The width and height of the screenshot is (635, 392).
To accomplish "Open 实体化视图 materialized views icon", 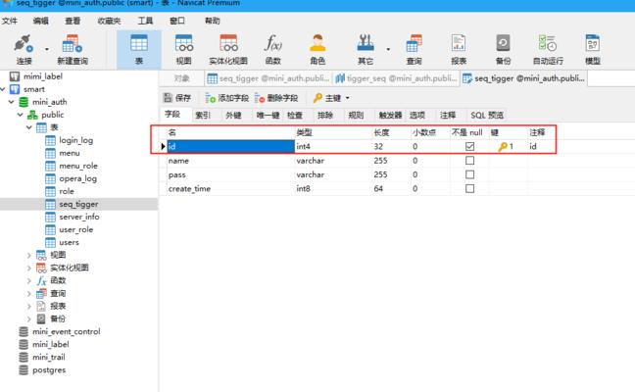I will 228,49.
